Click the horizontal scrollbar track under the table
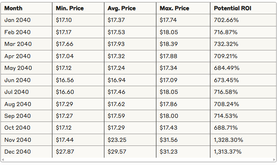 pyautogui.click(x=138, y=160)
